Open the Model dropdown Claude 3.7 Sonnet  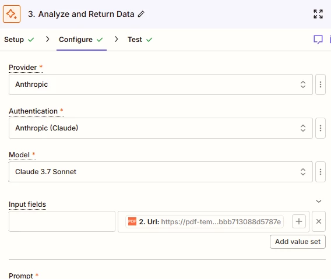[161, 172]
